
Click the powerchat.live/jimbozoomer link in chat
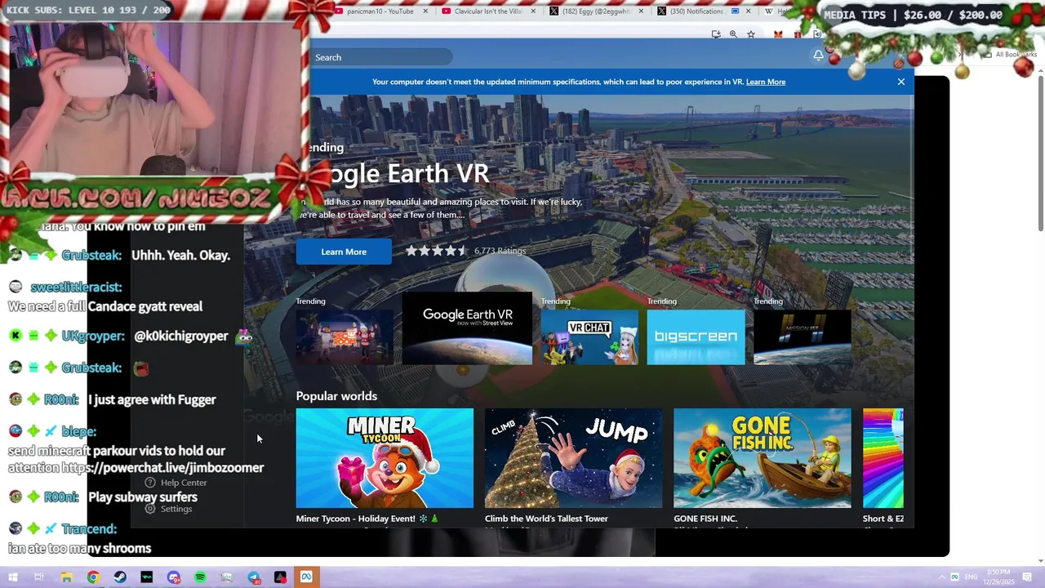point(163,468)
